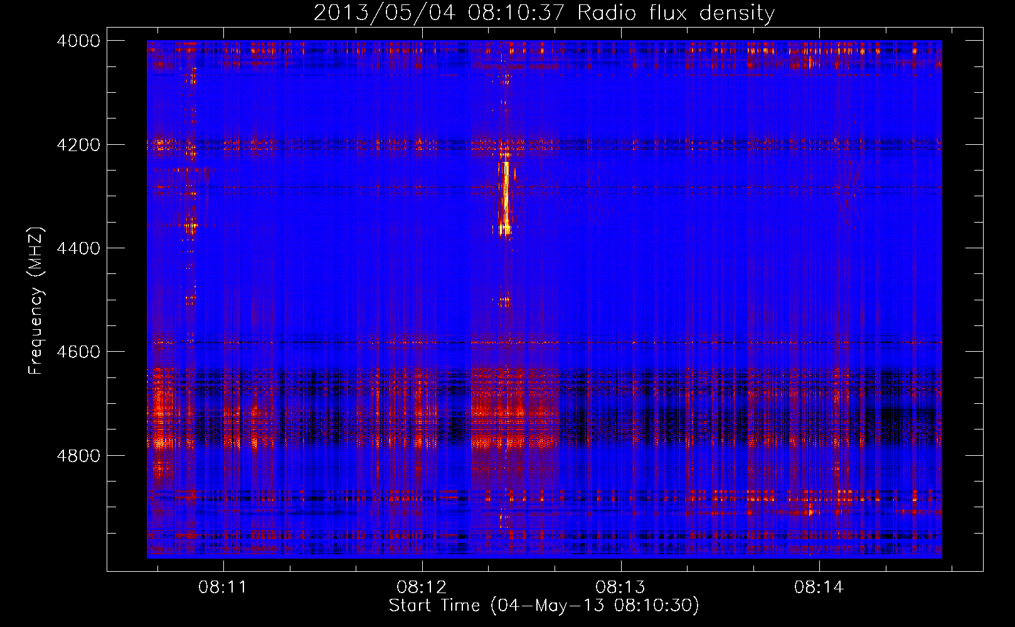Click the 08:14 time axis label
This screenshot has width=1015, height=627.
(x=819, y=587)
